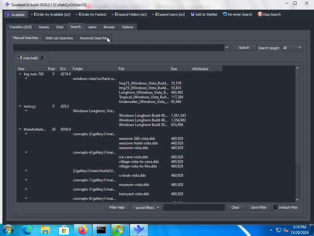Open the Users tab
Image resolution: width=314 pixels, height=236 pixels.
(x=92, y=27)
